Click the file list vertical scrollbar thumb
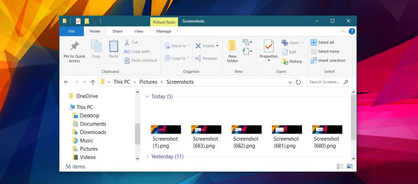 click(353, 118)
